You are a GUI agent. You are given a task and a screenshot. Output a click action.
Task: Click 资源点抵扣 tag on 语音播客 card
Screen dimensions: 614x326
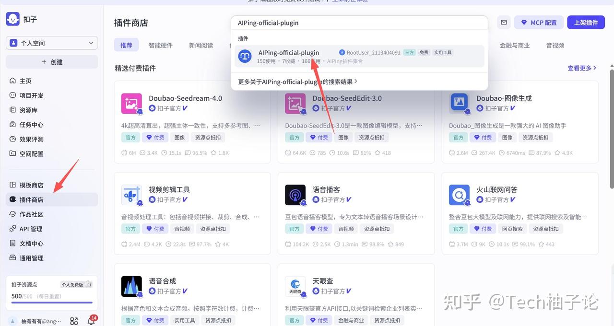pyautogui.click(x=377, y=229)
